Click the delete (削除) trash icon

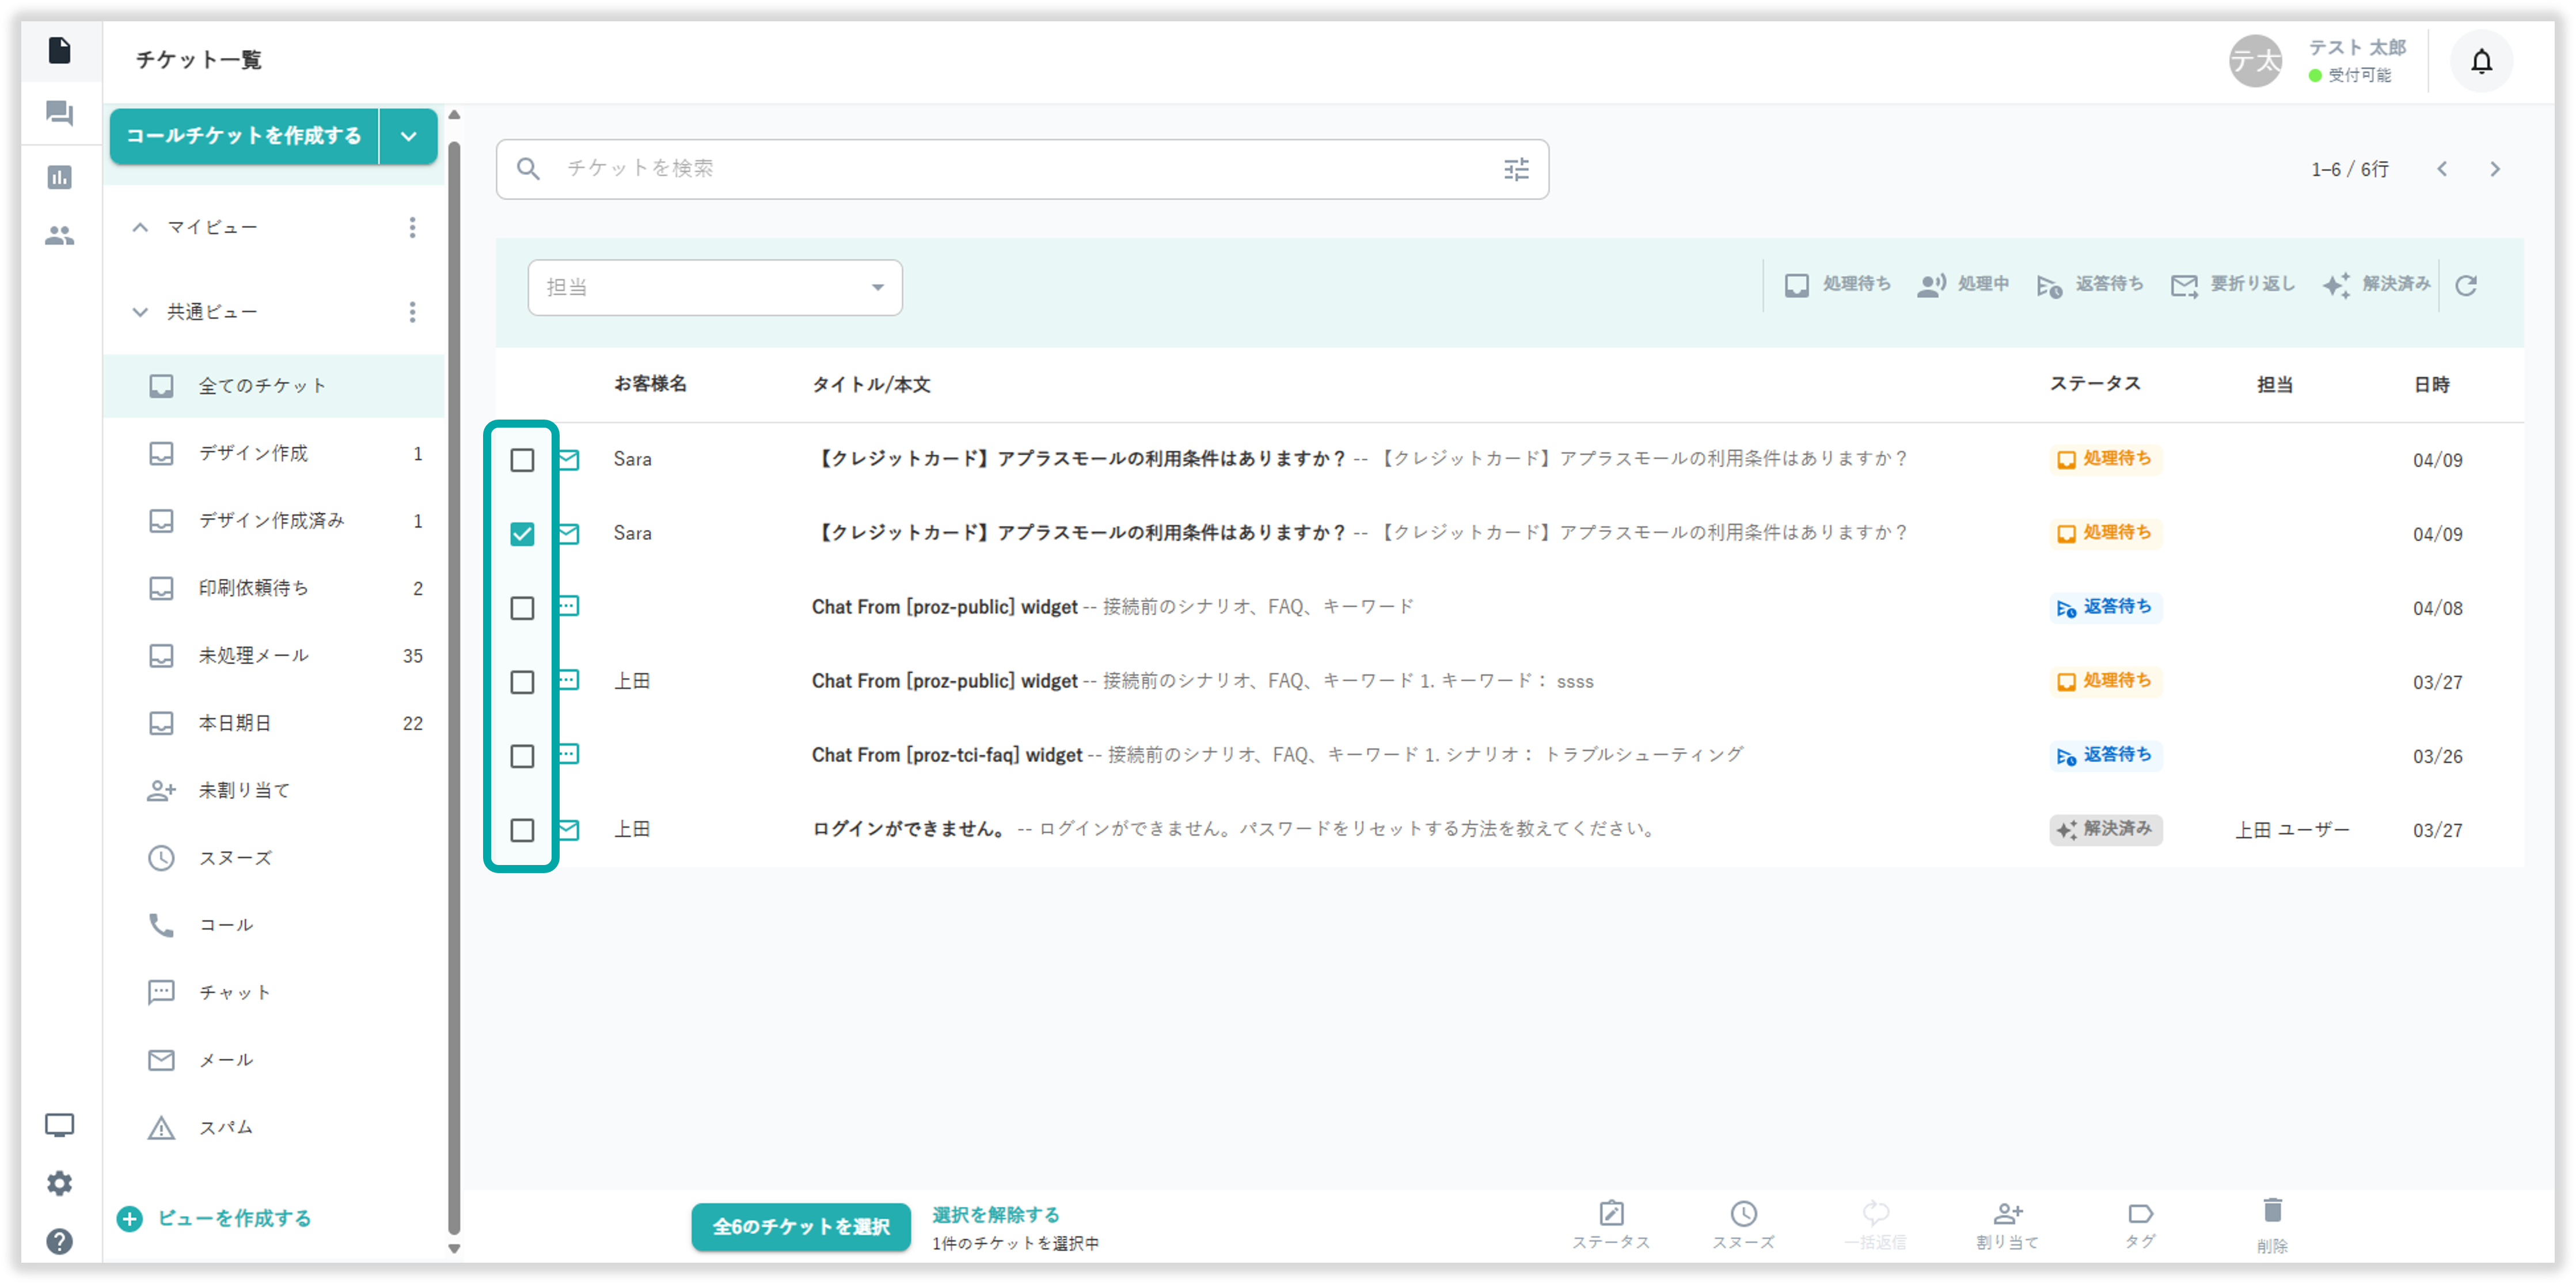(x=2272, y=1211)
